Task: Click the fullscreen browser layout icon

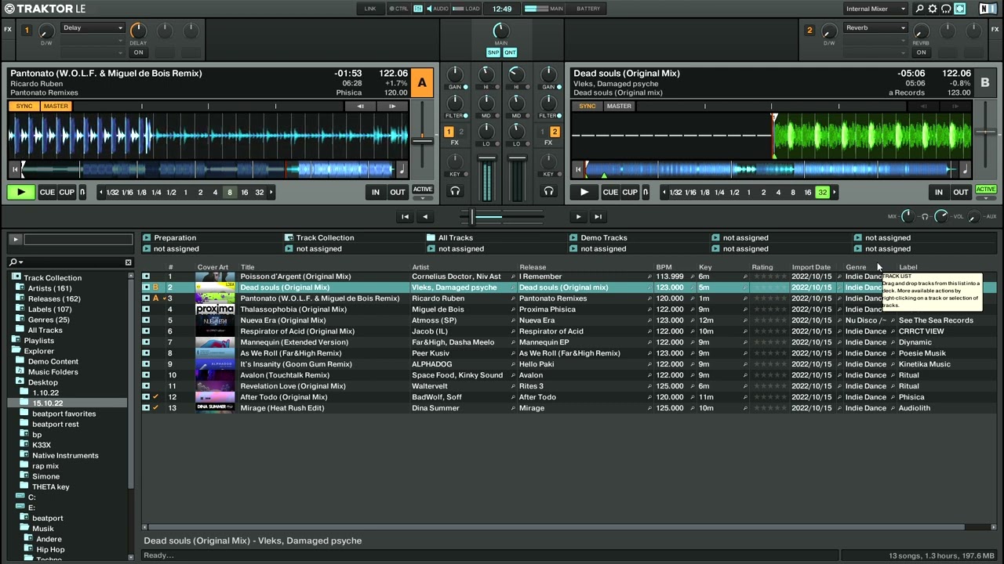Action: click(x=959, y=9)
